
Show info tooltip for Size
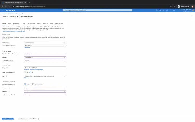tap(7, 76)
